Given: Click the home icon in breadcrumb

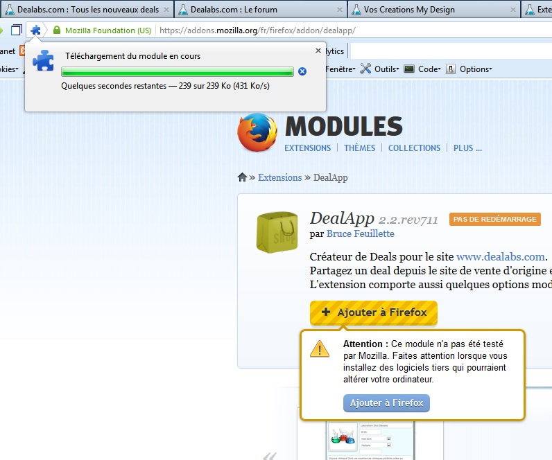Looking at the screenshot, I should point(242,177).
